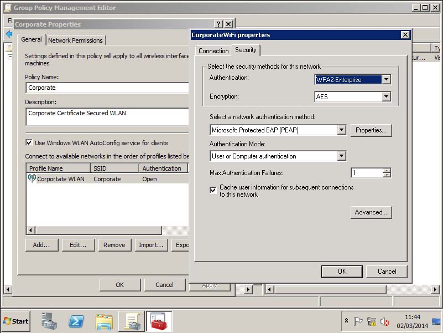Click the Description text box

click(107, 117)
